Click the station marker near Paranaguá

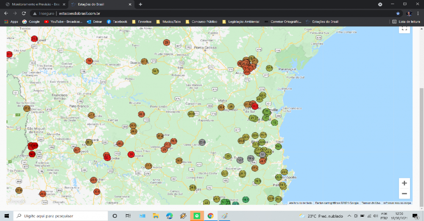(269, 68)
